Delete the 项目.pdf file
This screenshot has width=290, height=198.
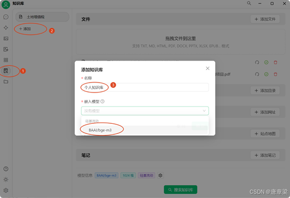tap(275, 74)
